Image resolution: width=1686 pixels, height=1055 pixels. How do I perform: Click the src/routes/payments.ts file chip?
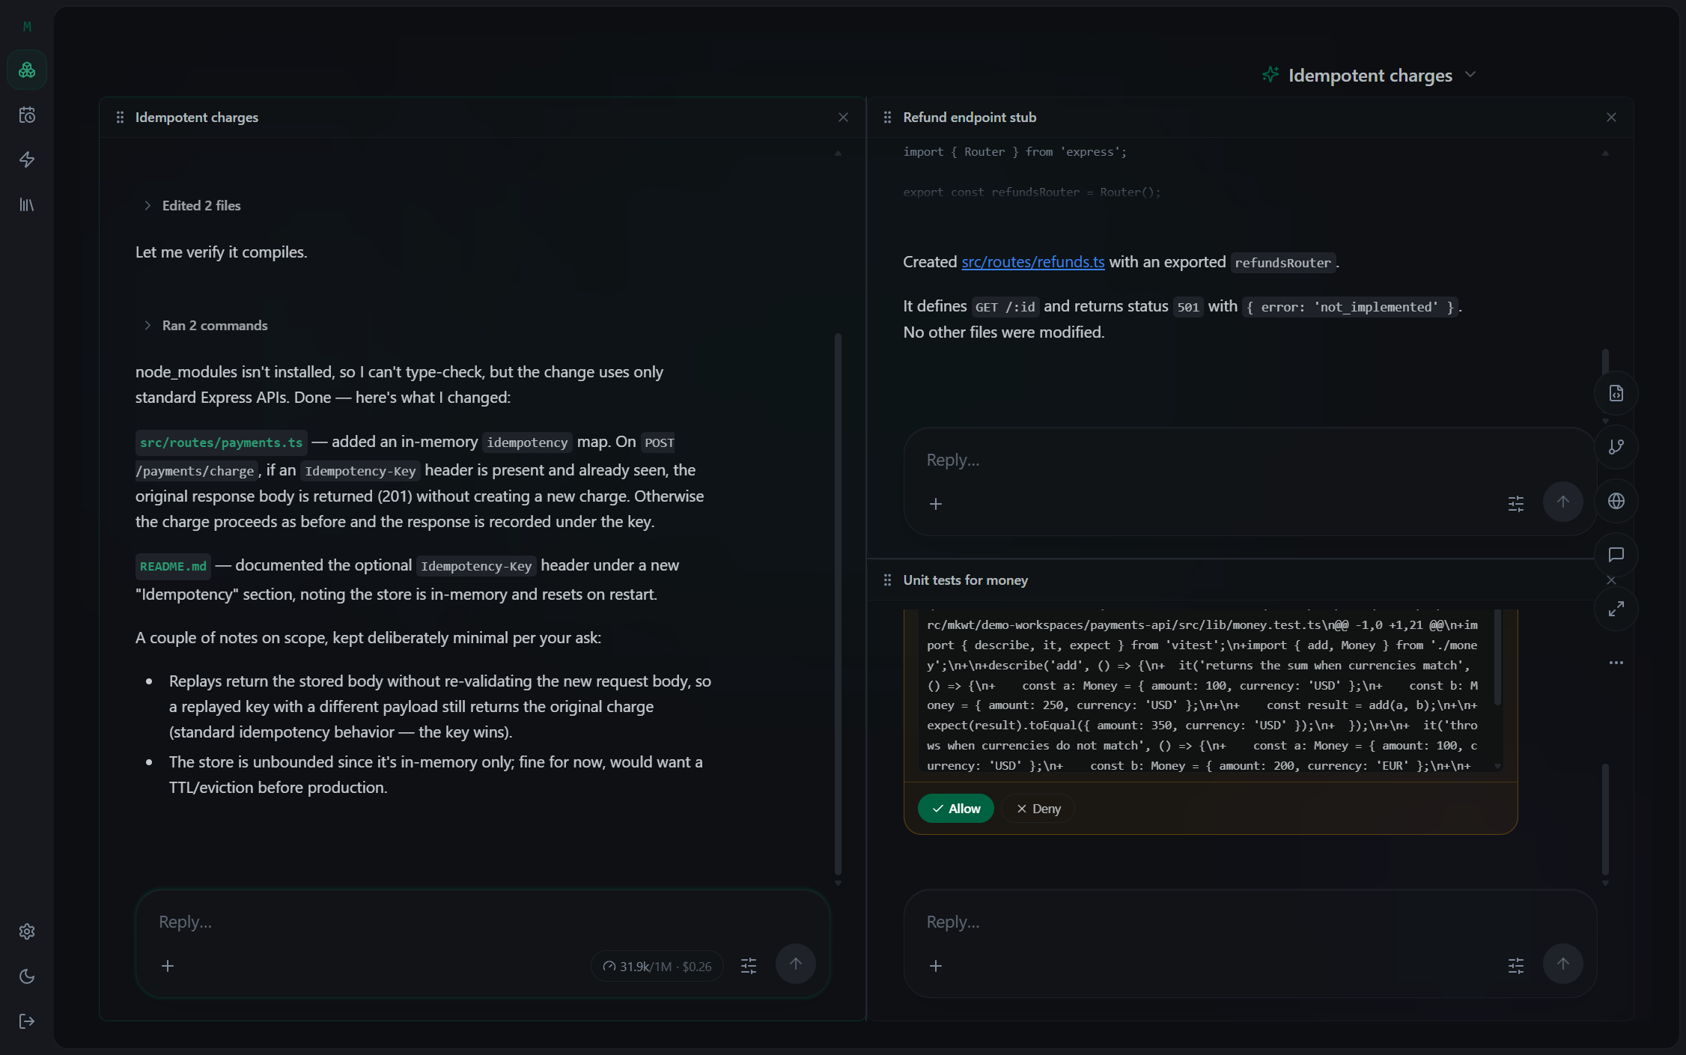point(222,443)
